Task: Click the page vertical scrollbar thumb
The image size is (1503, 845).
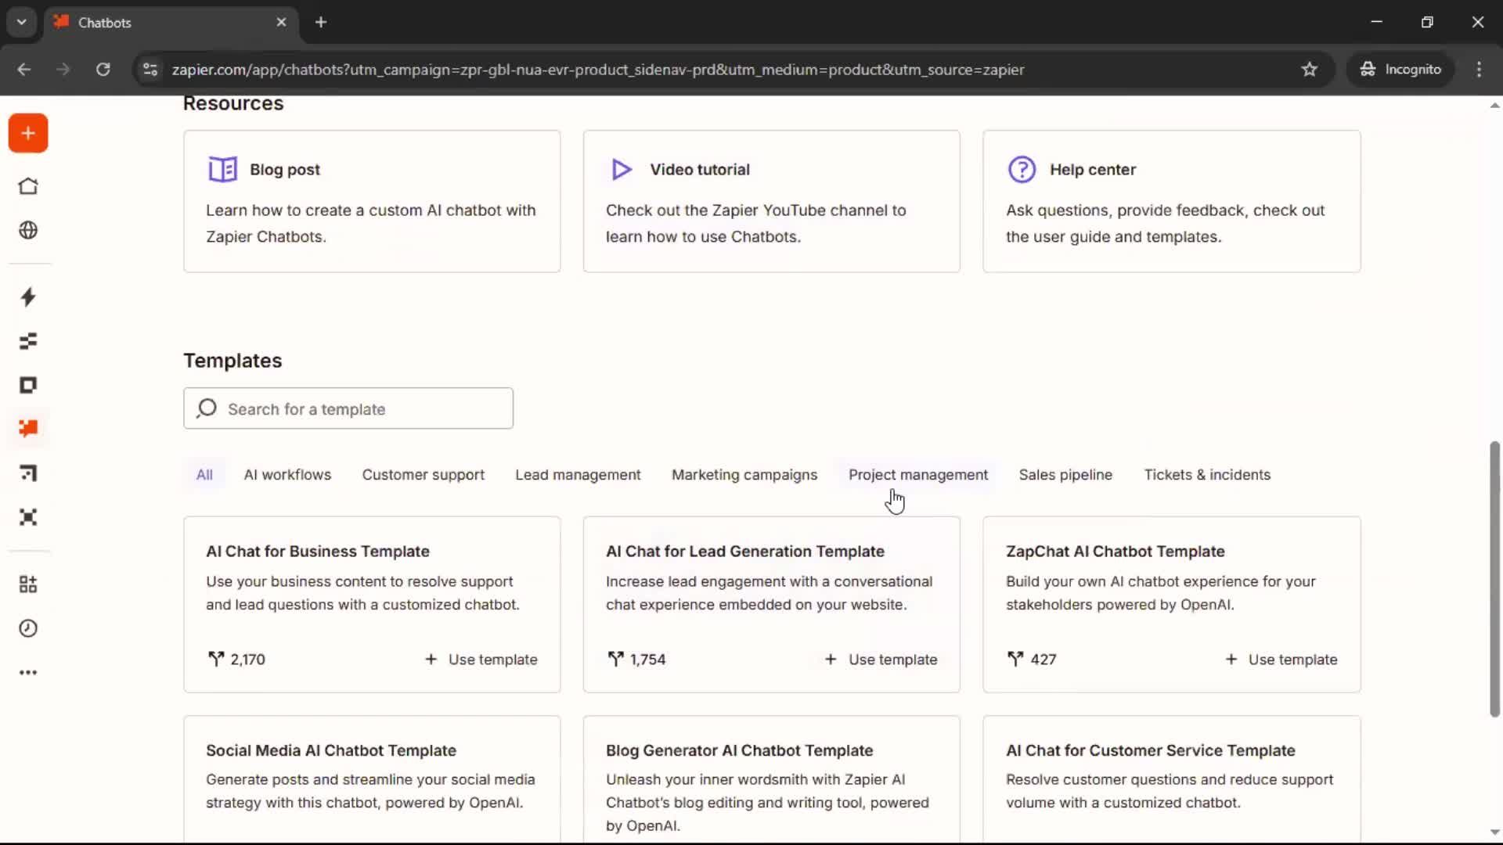Action: [x=1494, y=579]
